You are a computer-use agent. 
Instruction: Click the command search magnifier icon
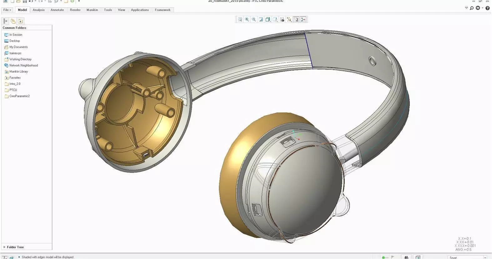click(x=472, y=8)
